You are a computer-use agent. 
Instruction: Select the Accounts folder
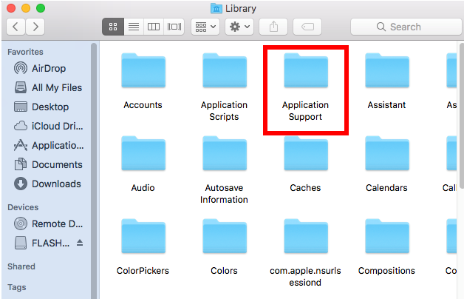(x=143, y=81)
